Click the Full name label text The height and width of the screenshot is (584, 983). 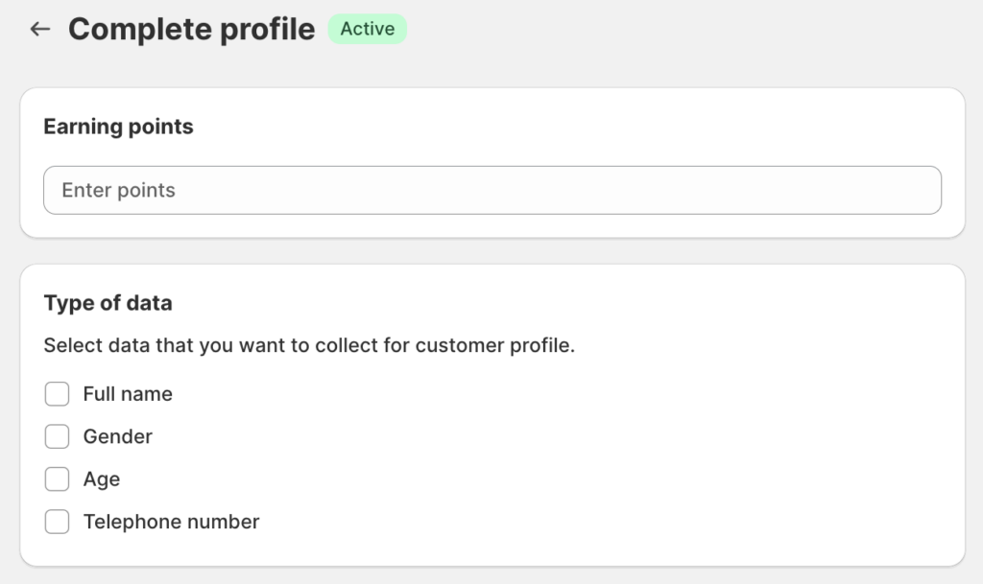click(128, 394)
